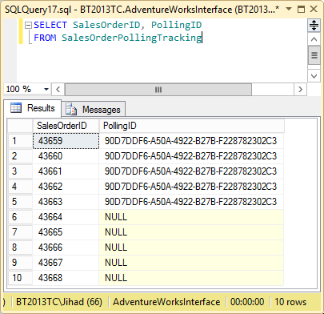Click the horizontal scroll right arrow

click(x=300, y=89)
